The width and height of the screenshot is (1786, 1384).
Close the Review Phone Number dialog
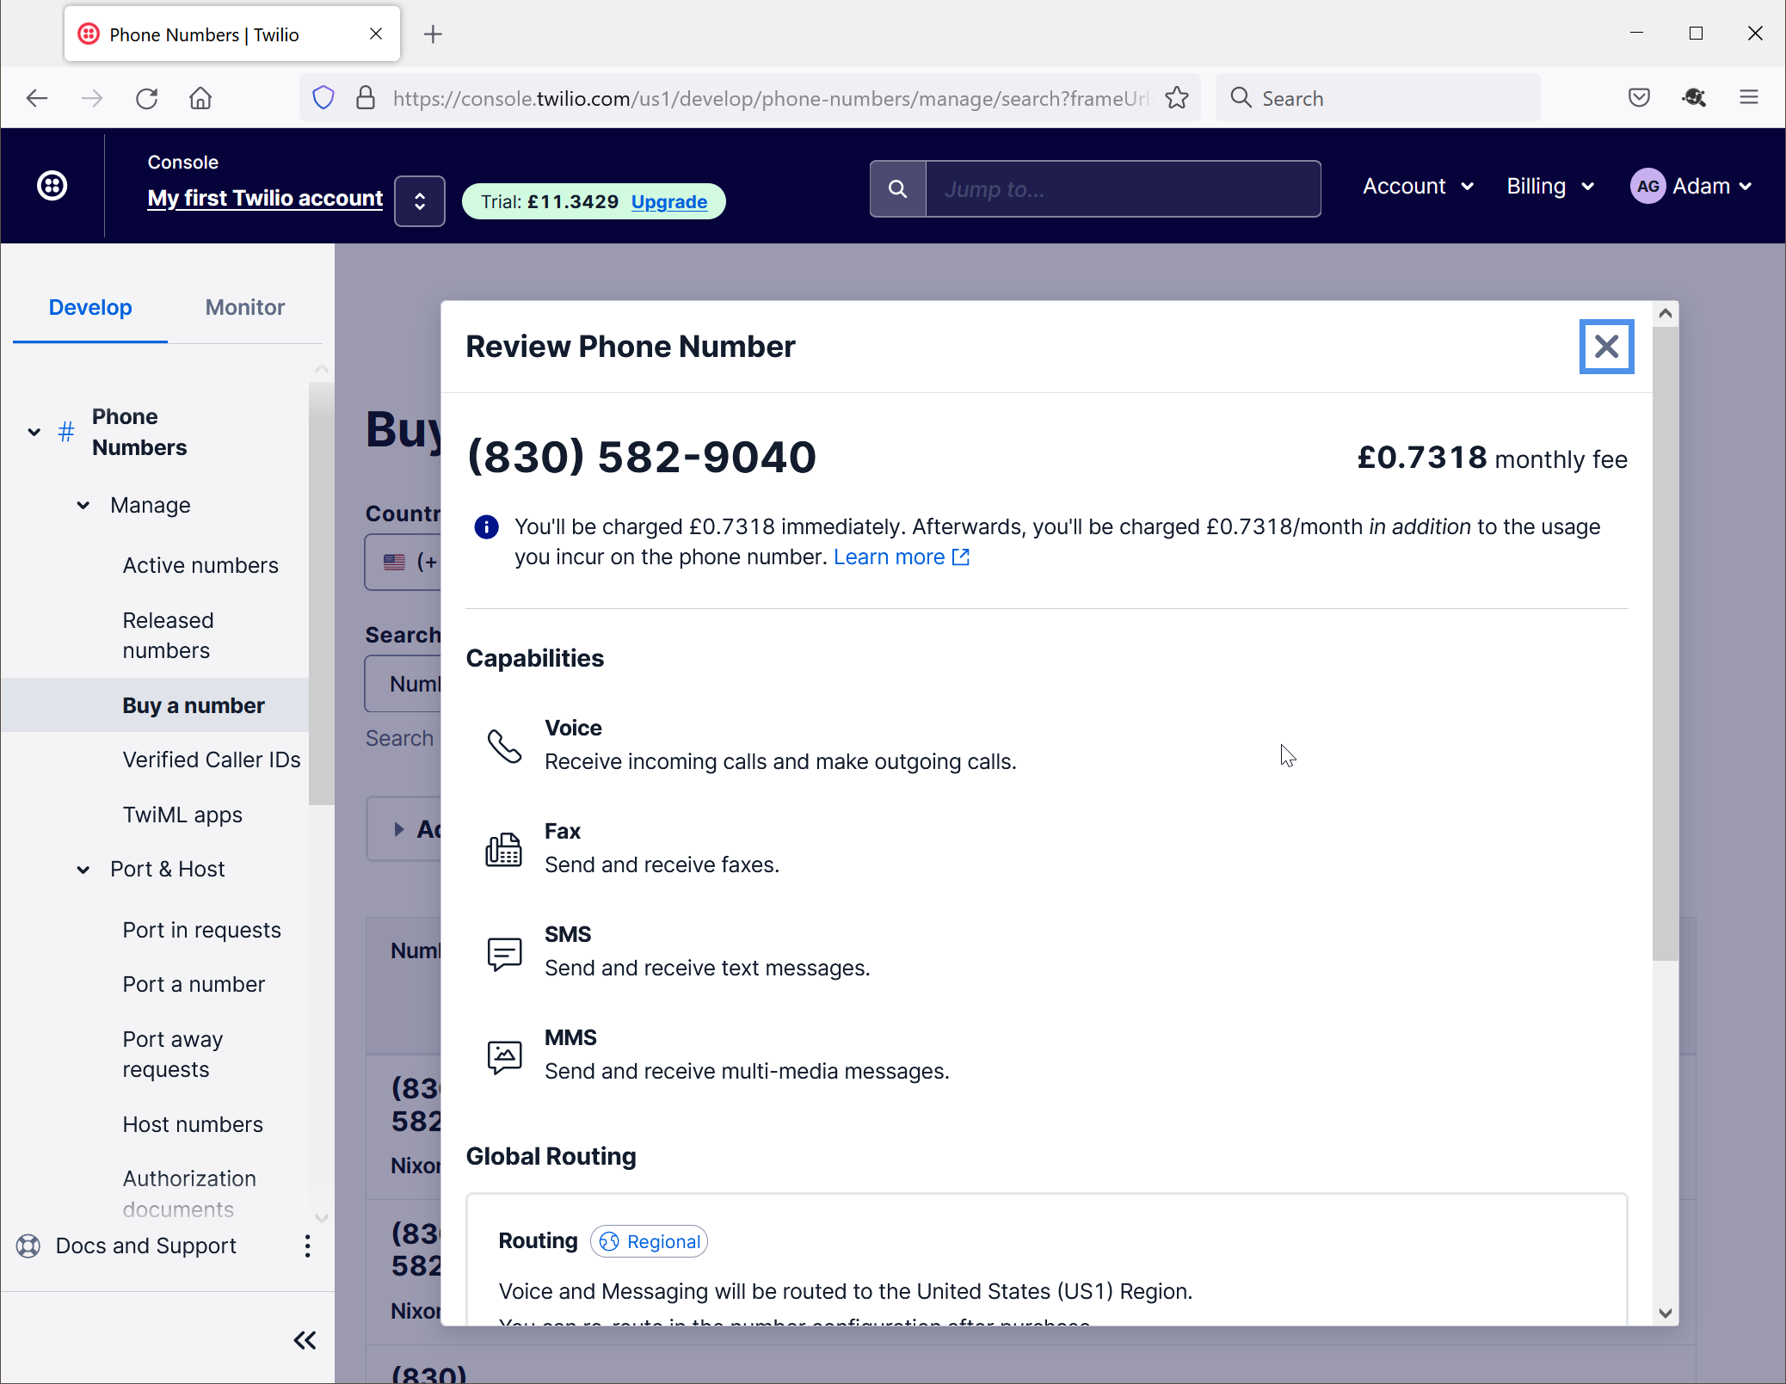point(1605,347)
